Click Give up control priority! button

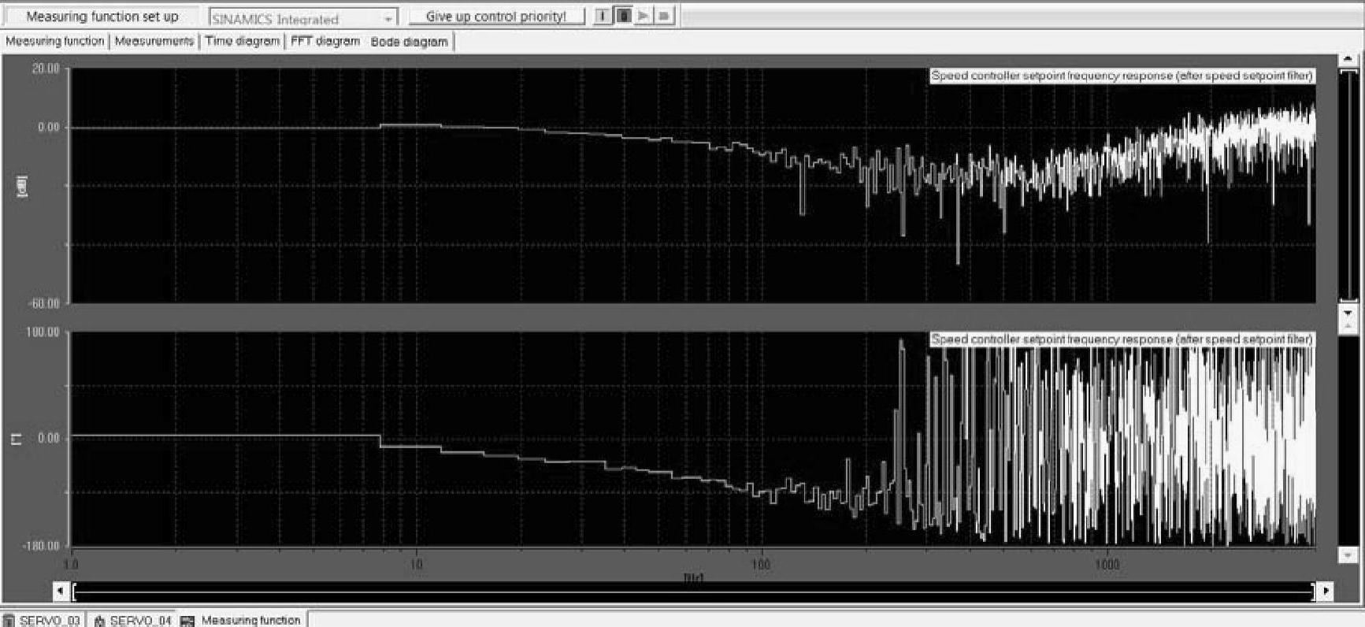click(x=496, y=17)
